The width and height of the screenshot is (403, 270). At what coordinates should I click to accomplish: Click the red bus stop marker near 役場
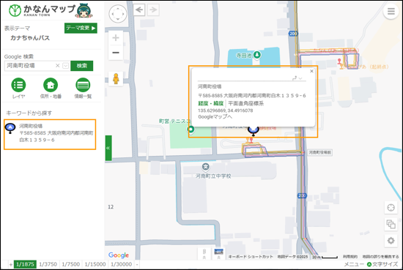point(251,140)
